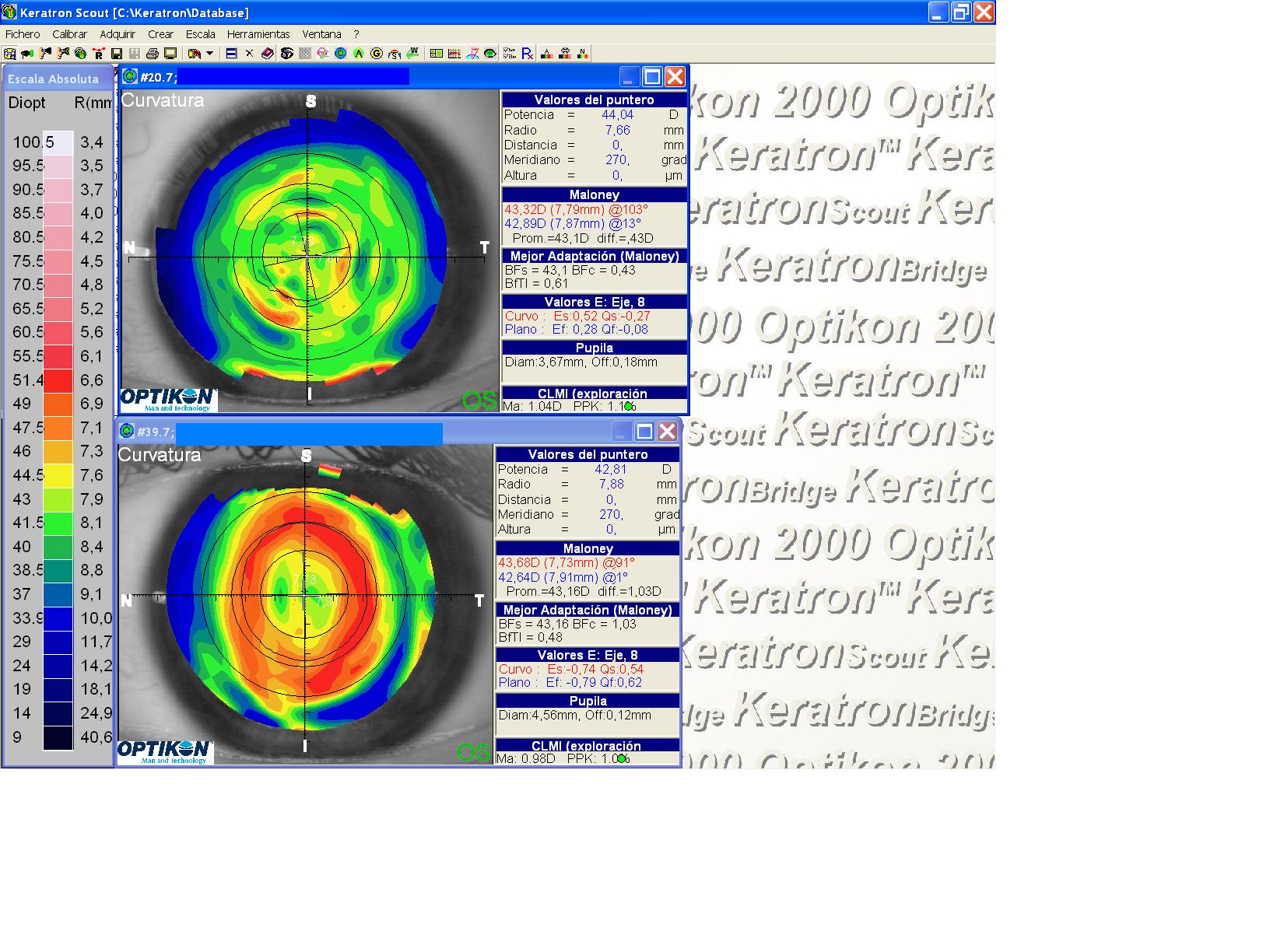Minimize the main Keratron Scout window
The height and width of the screenshot is (952, 1270).
[x=939, y=12]
